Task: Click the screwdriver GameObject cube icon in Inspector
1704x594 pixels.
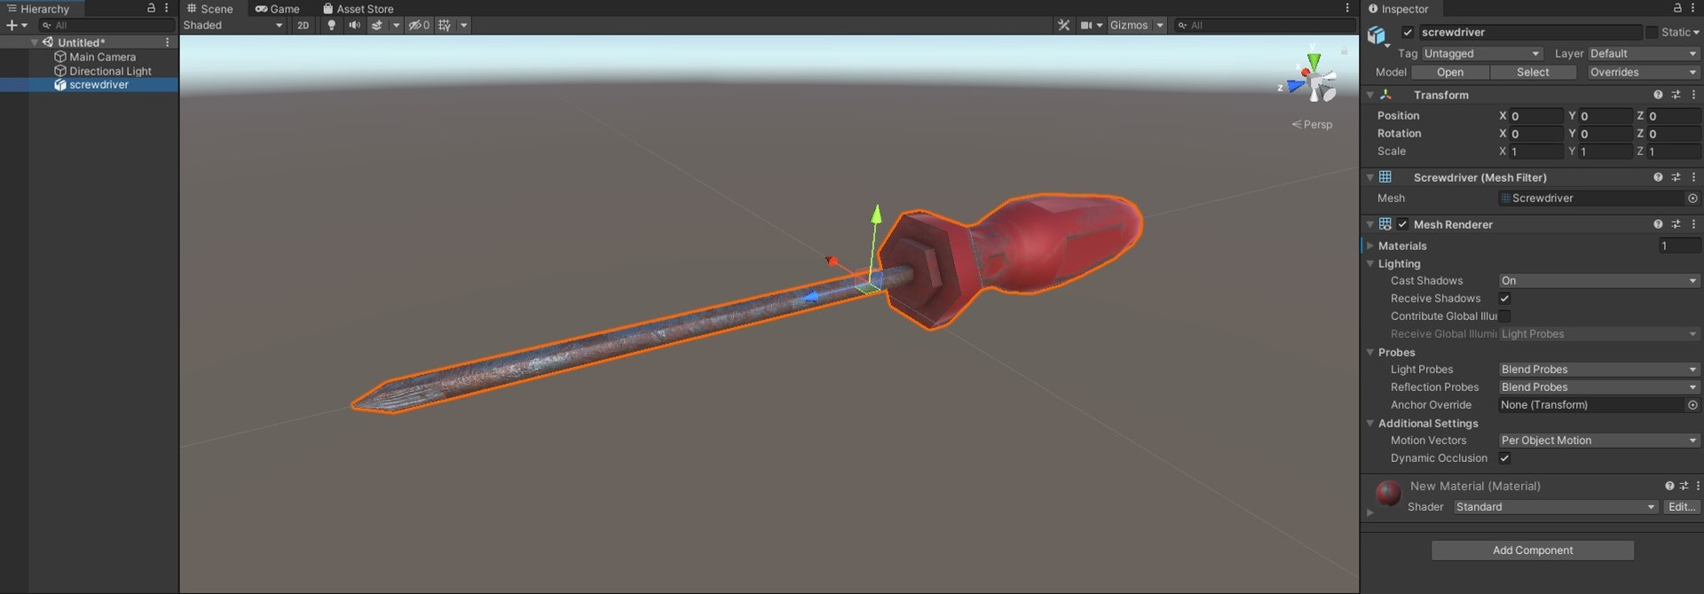Action: [1377, 35]
